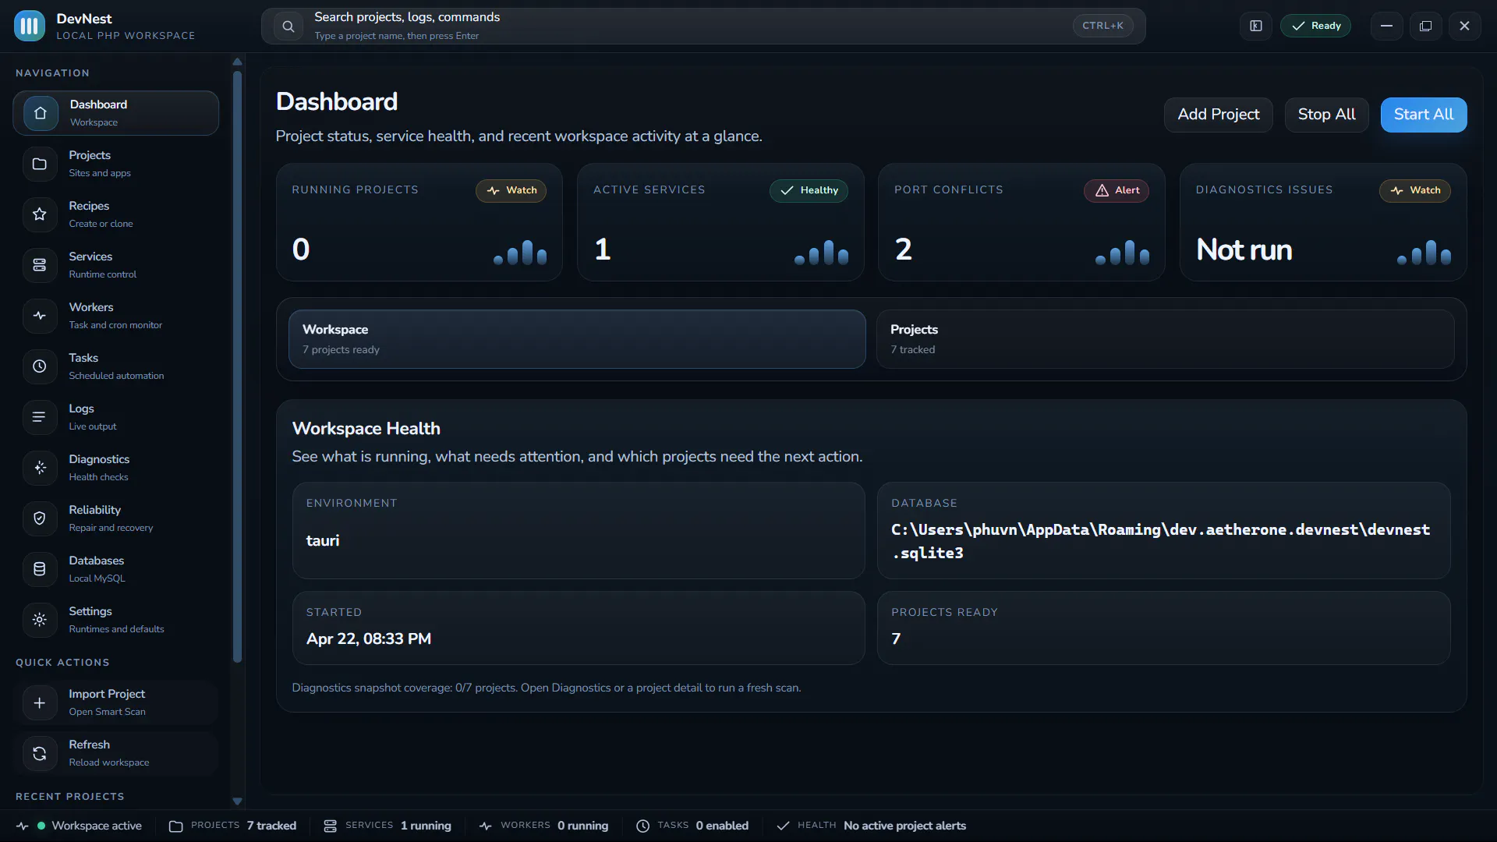Viewport: 1497px width, 842px height.
Task: Click Port Conflicts bar chart icon
Action: tap(1123, 253)
